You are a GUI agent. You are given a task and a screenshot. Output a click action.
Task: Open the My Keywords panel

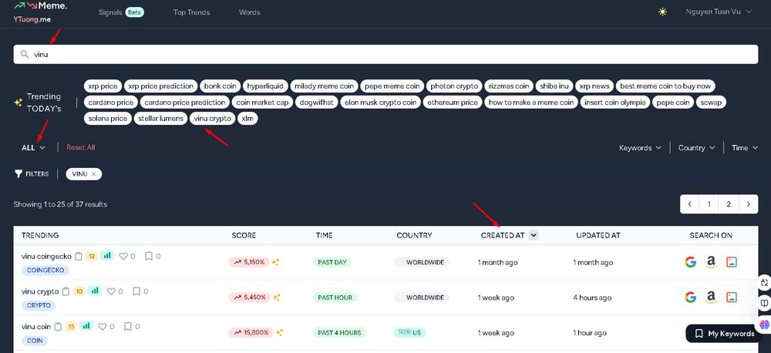(724, 334)
